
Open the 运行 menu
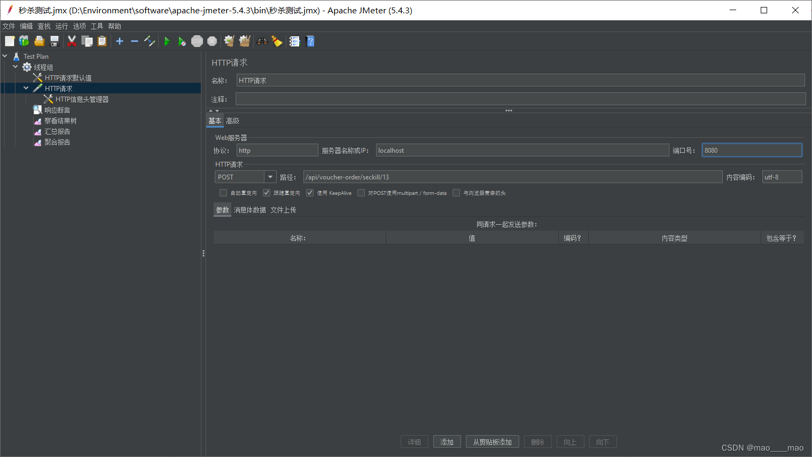point(61,26)
